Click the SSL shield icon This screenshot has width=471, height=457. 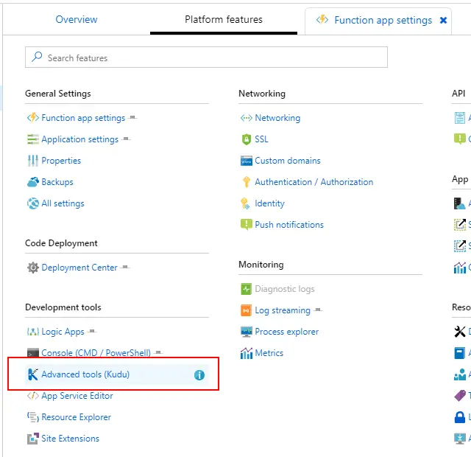point(246,139)
